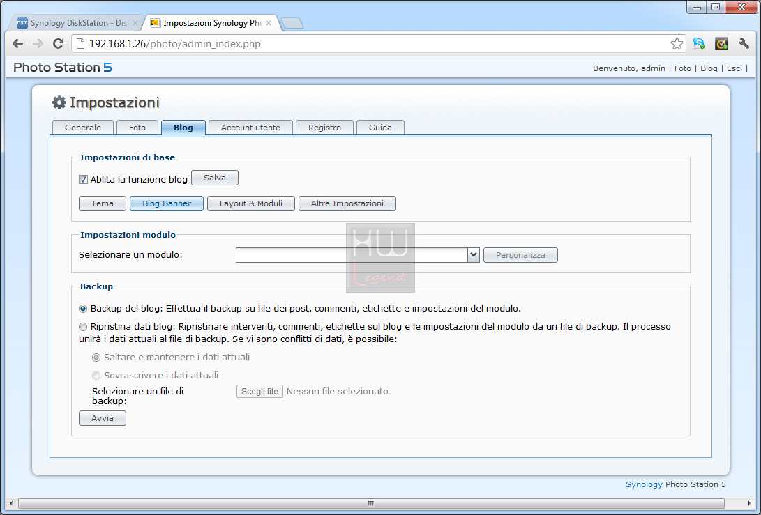Click the Tema button
This screenshot has height=515, width=761.
pos(103,203)
